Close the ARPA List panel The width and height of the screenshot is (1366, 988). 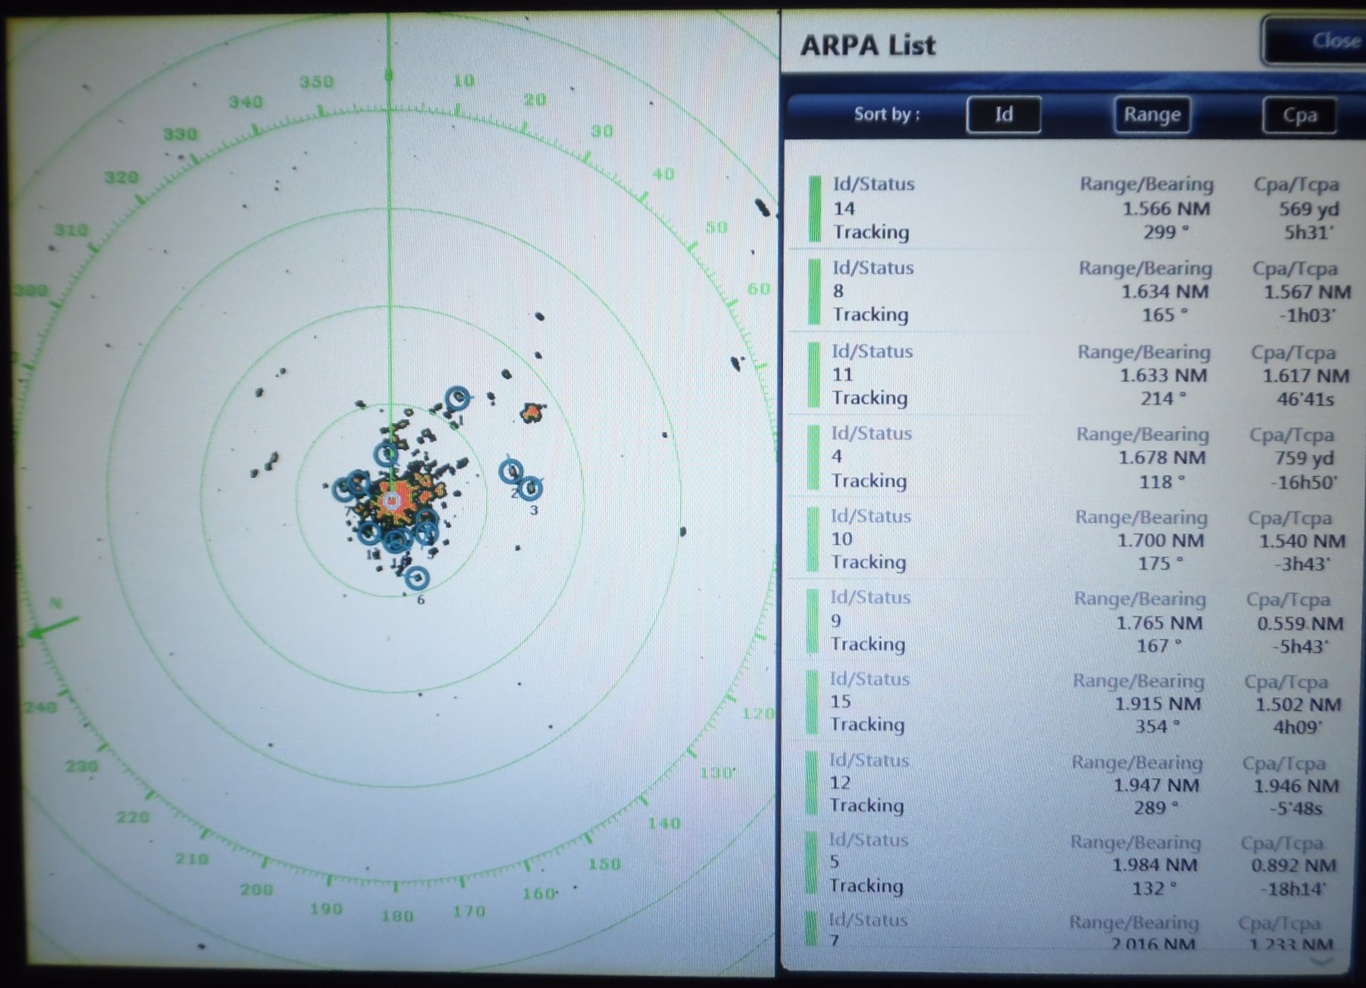[x=1319, y=40]
